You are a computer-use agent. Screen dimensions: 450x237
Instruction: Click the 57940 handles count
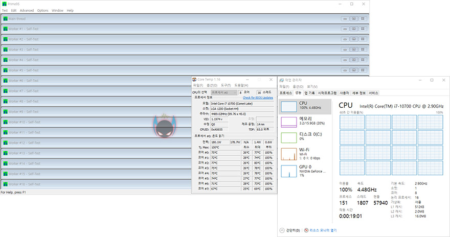point(380,203)
